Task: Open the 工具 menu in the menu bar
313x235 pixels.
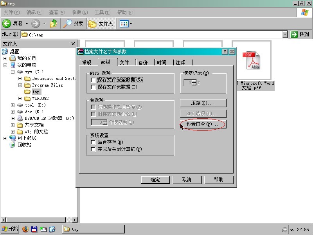Action: [102, 13]
